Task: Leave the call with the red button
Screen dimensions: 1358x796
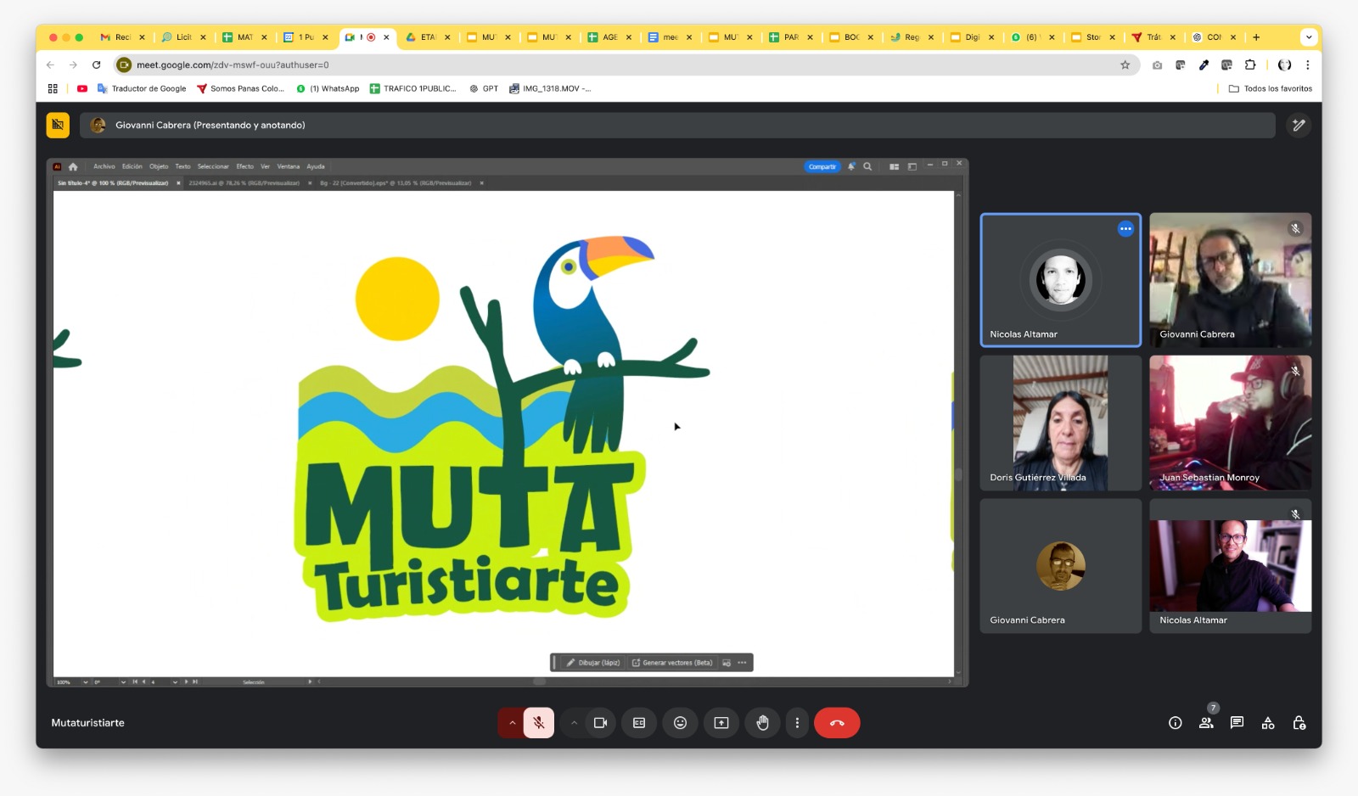Action: click(837, 723)
